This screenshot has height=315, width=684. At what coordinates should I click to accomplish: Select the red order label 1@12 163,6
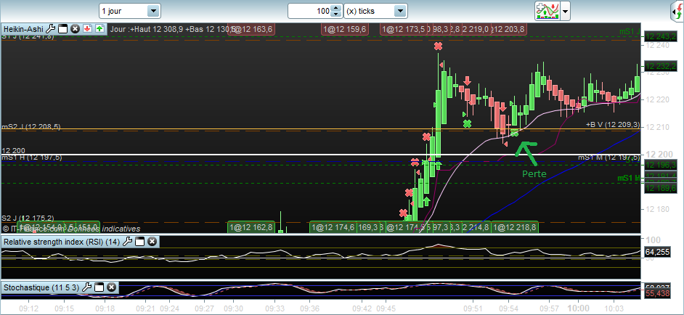point(251,29)
